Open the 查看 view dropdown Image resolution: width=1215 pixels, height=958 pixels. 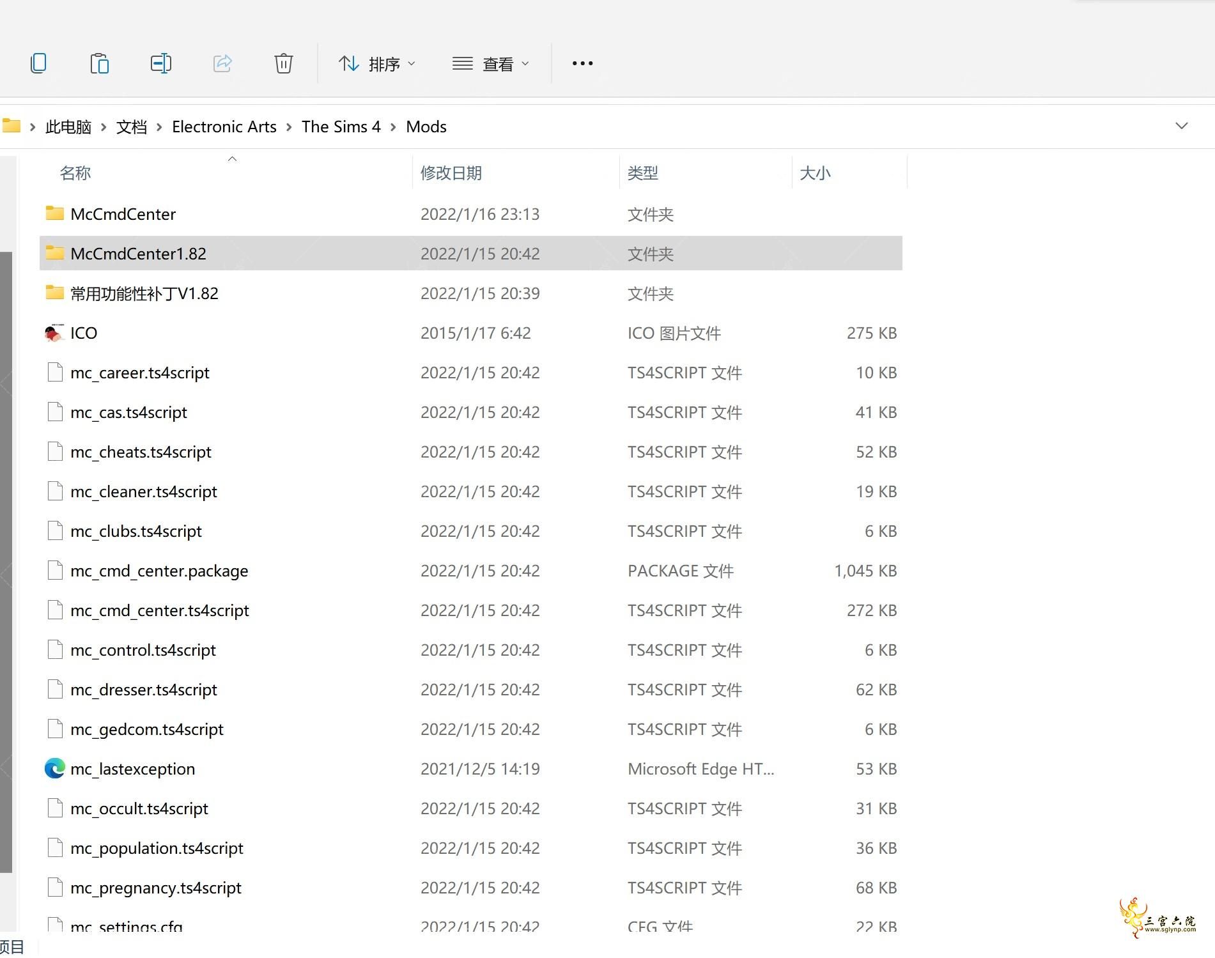point(490,64)
